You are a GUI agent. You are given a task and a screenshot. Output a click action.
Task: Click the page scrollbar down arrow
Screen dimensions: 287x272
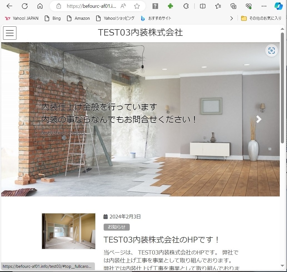click(282, 266)
